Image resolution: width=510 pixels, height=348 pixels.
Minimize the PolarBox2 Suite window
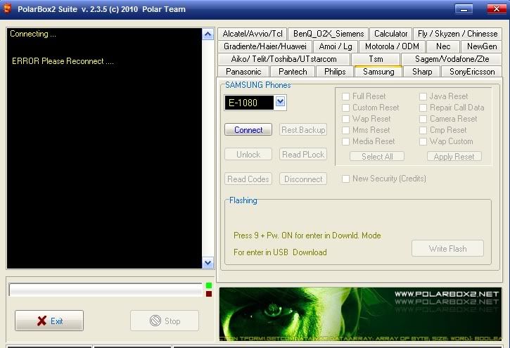coord(464,9)
